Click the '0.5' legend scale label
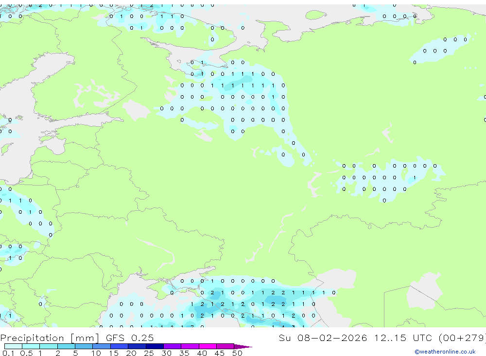 click(x=26, y=353)
